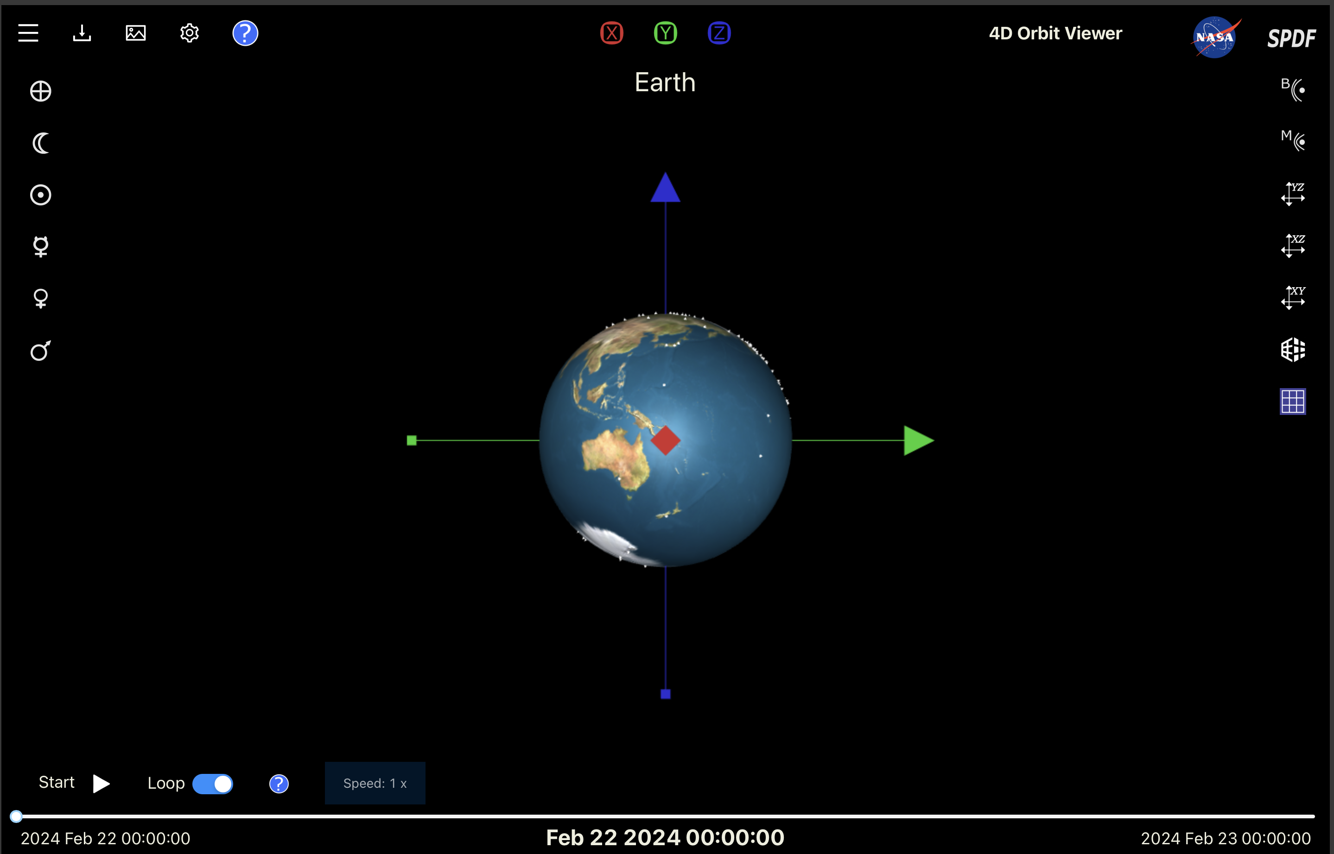Toggle the green Y axis button
Screen dimensions: 1334x854
665,33
